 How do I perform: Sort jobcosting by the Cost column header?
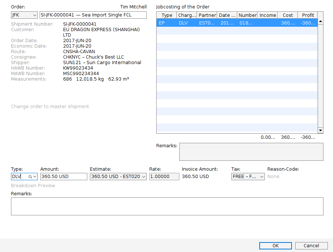tap(288, 15)
